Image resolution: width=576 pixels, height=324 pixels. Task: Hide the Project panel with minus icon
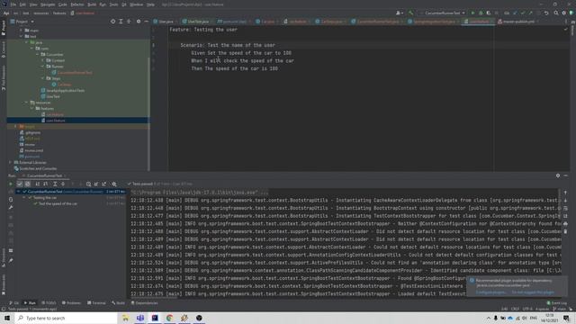click(x=146, y=22)
